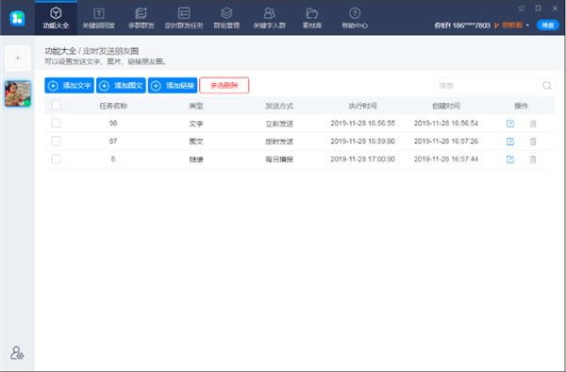The width and height of the screenshot is (566, 372).
Task: Click 功能大全 in the breadcrumb
Action: [60, 51]
